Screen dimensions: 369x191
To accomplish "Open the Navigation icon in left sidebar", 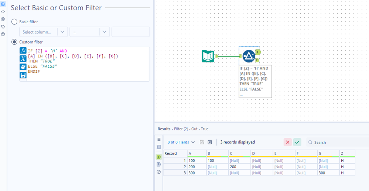I will tap(3, 19).
